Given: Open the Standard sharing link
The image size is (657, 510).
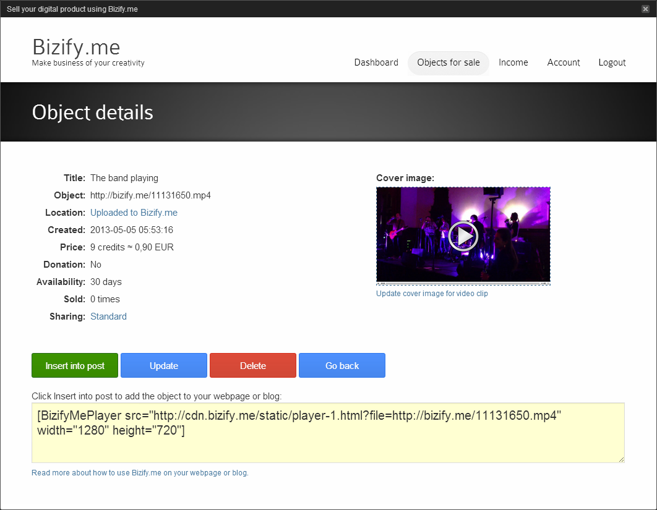Looking at the screenshot, I should (108, 317).
